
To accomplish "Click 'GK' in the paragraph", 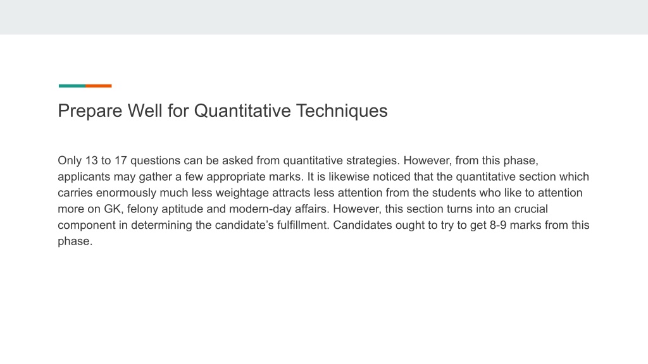I will pyautogui.click(x=112, y=209).
